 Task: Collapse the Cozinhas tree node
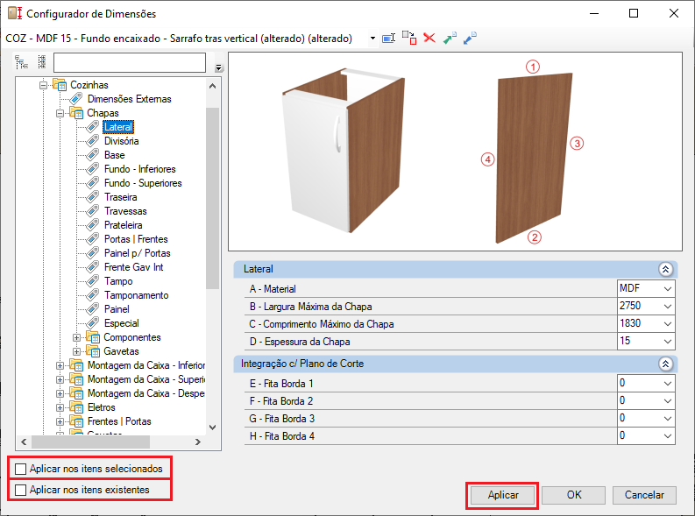coord(43,85)
